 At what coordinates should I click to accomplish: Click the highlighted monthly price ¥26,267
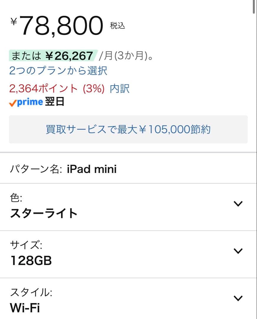pos(70,55)
